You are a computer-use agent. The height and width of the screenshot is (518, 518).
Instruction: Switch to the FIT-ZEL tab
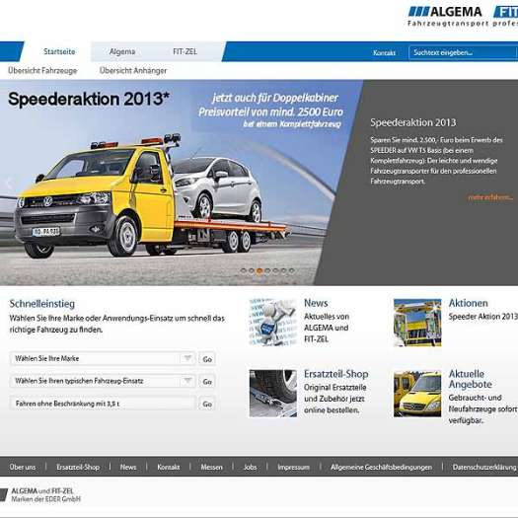point(185,51)
